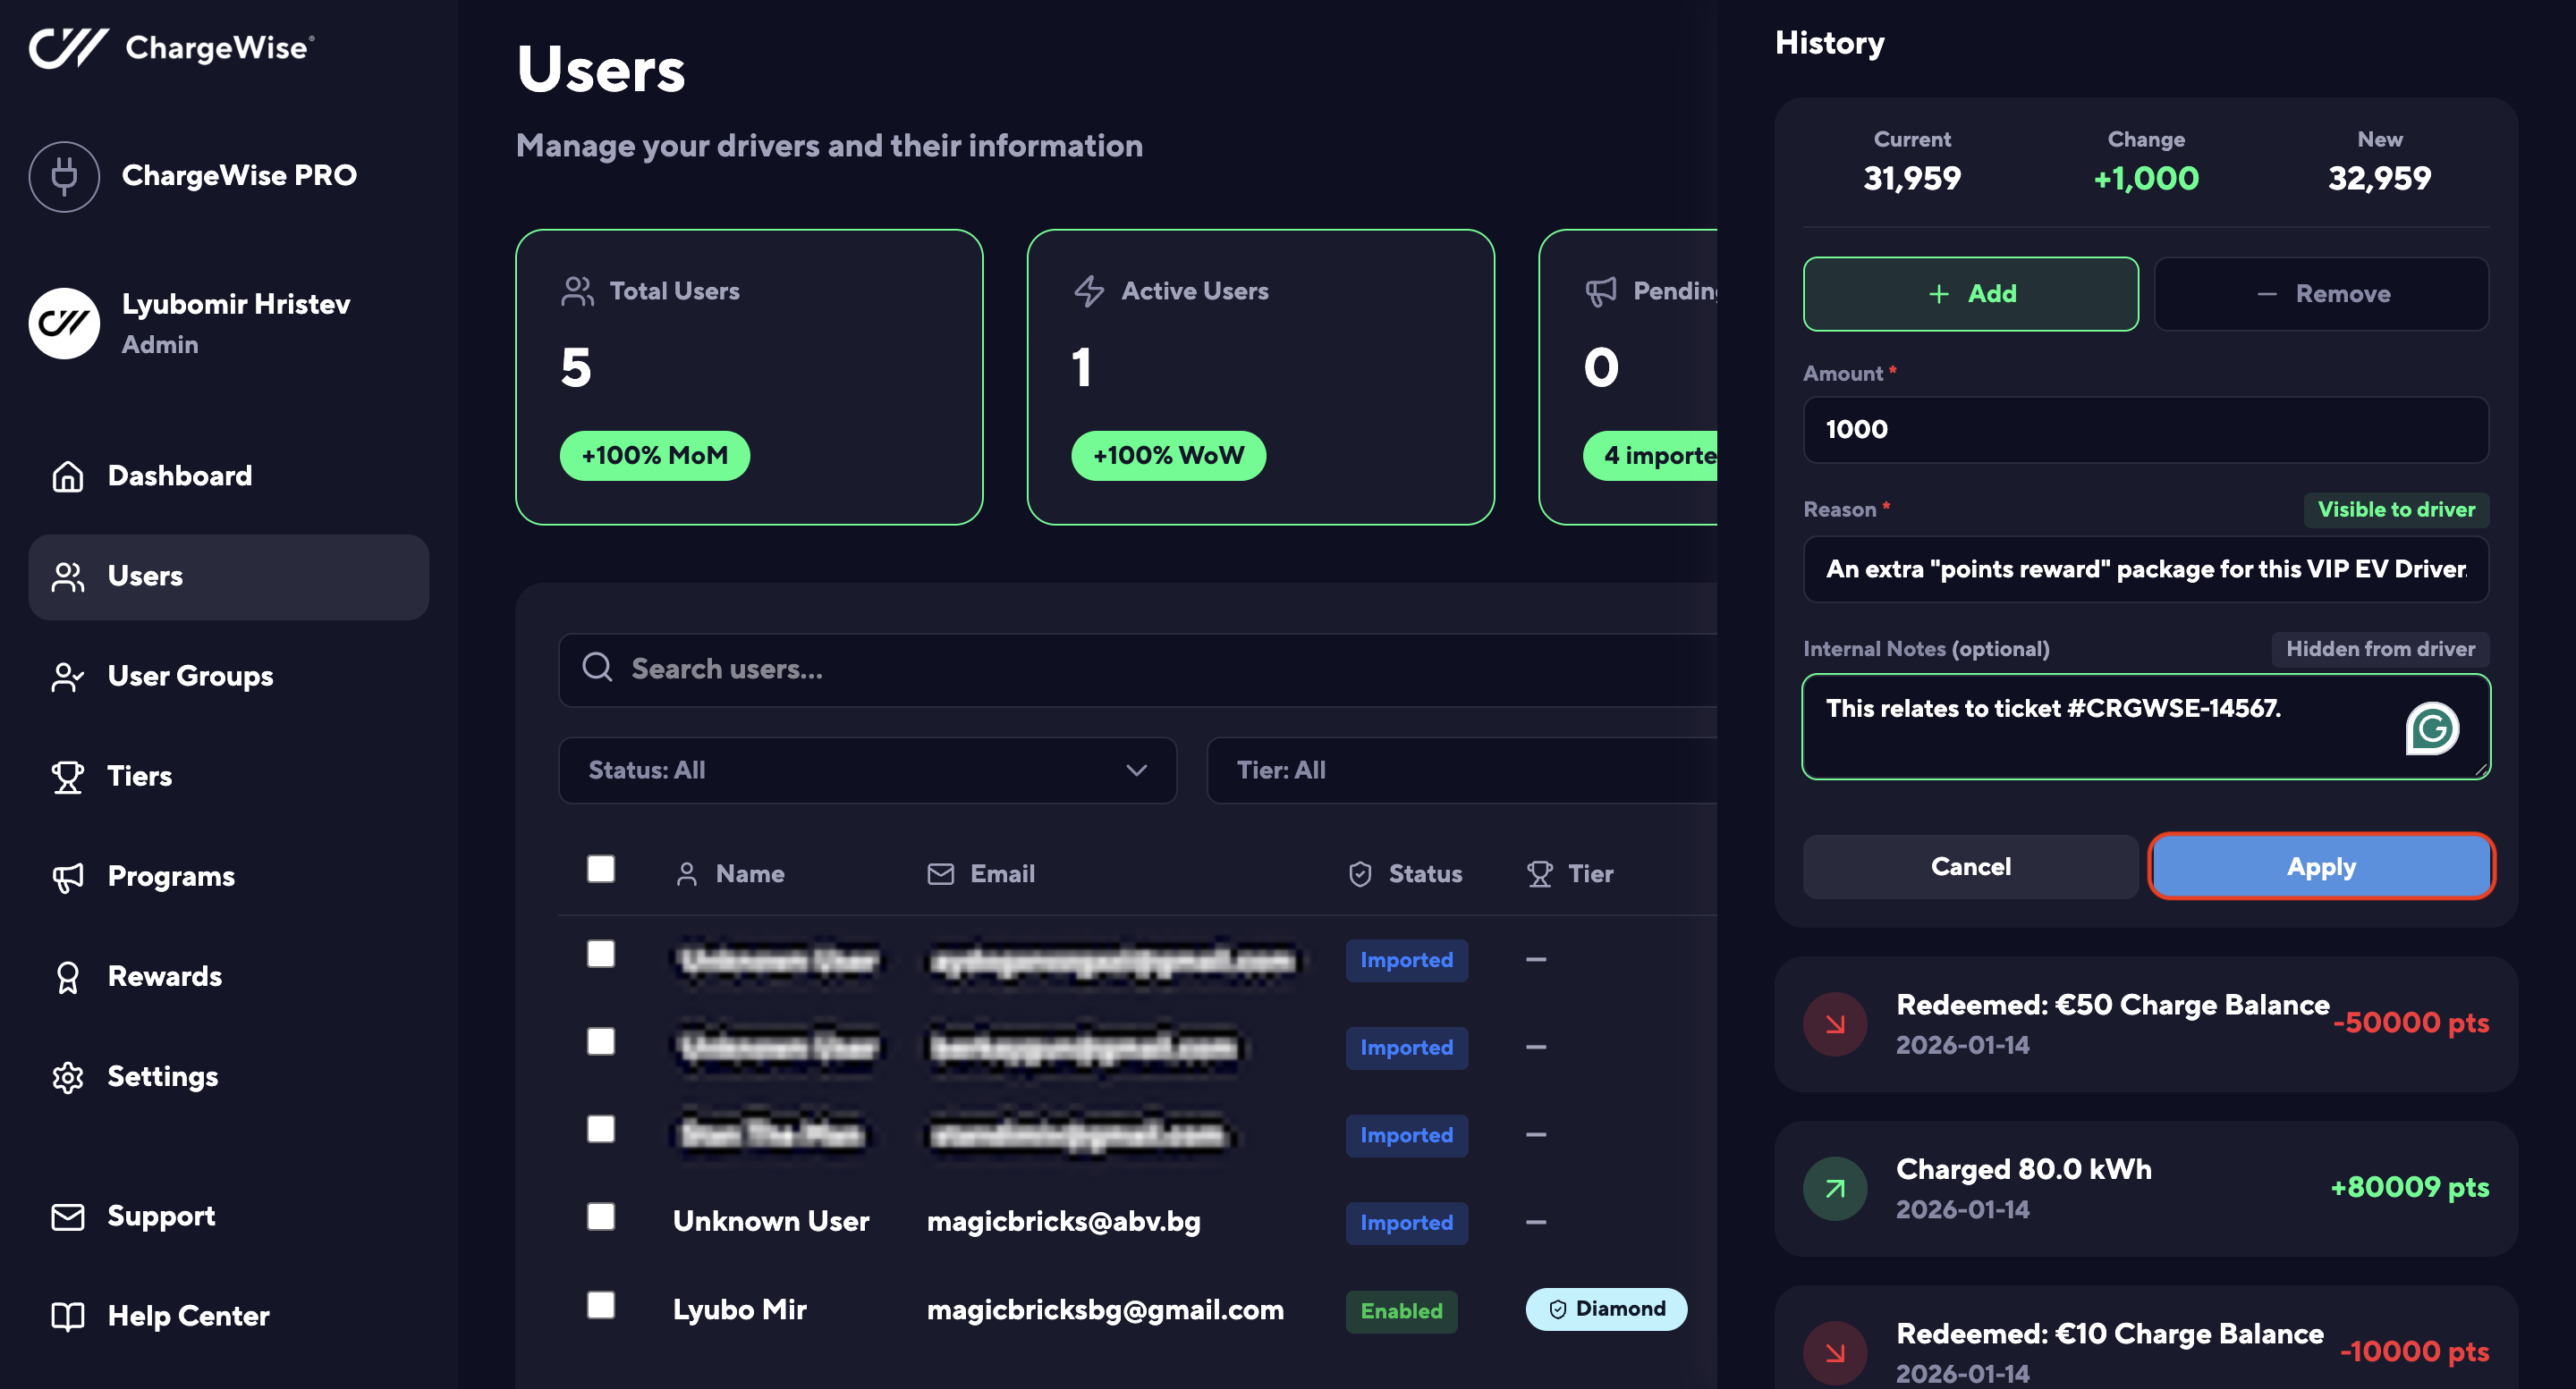The width and height of the screenshot is (2576, 1389).
Task: Expand the Status: All dropdown
Action: [866, 770]
